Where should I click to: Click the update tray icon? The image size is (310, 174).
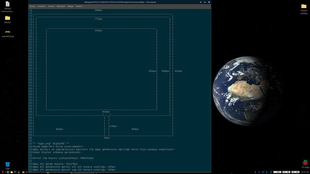(271, 172)
